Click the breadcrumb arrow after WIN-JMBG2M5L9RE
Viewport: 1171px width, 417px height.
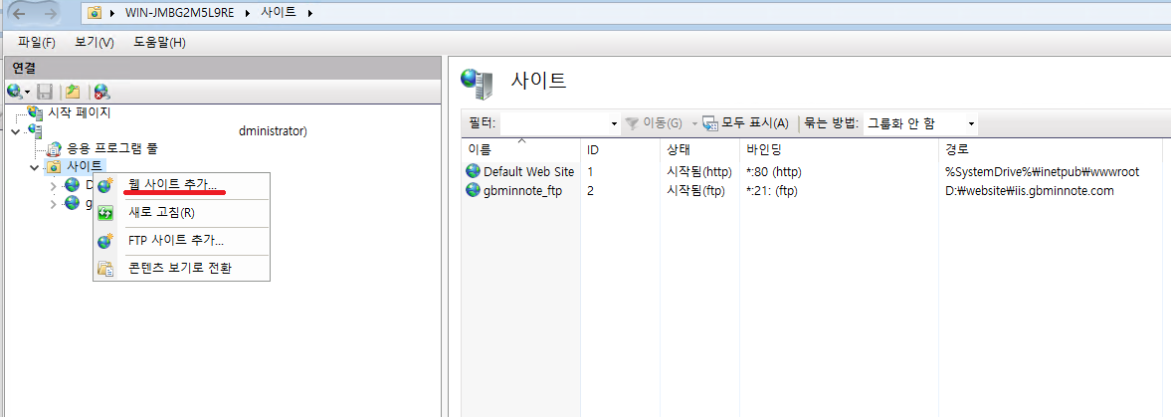pos(247,14)
